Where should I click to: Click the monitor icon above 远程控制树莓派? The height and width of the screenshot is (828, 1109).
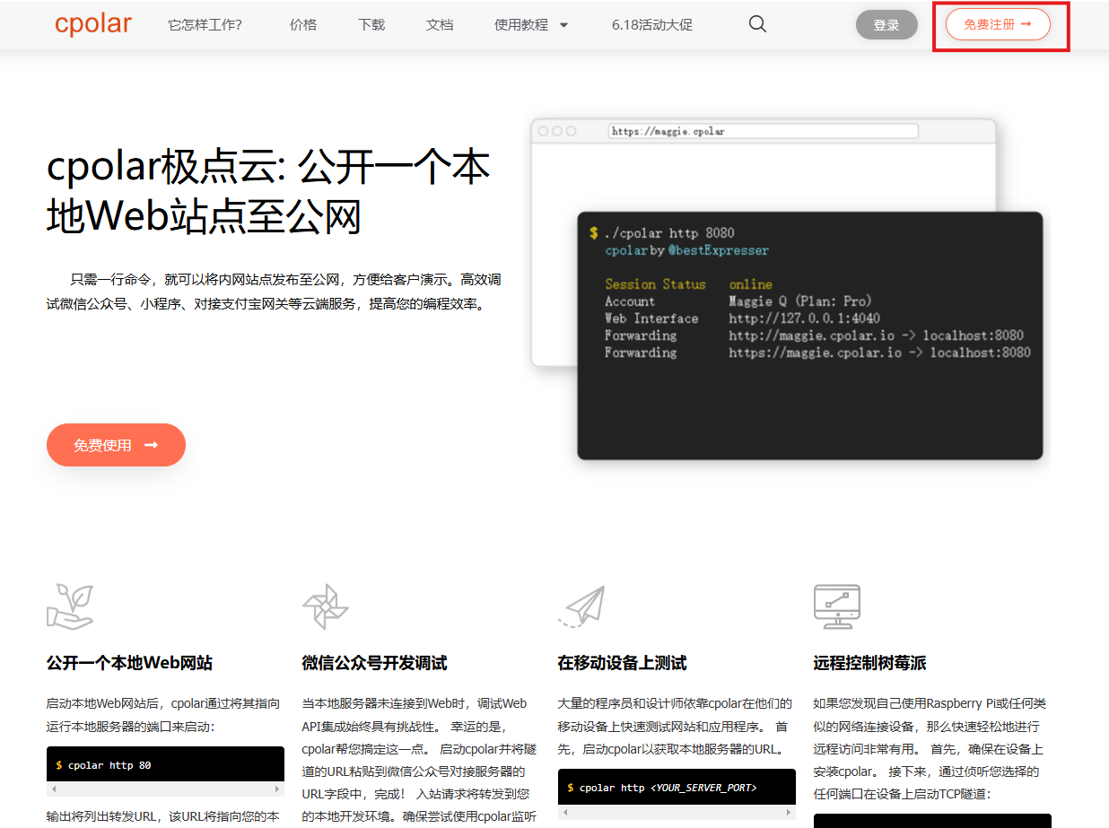[837, 606]
